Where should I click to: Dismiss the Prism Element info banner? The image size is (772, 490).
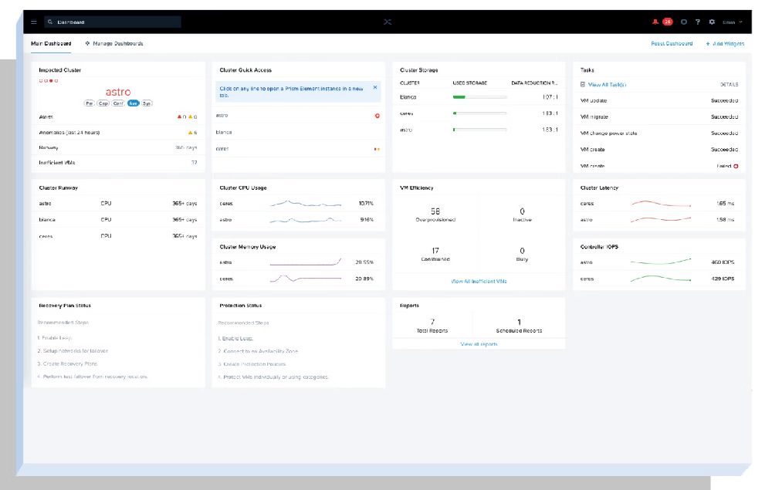pyautogui.click(x=375, y=88)
